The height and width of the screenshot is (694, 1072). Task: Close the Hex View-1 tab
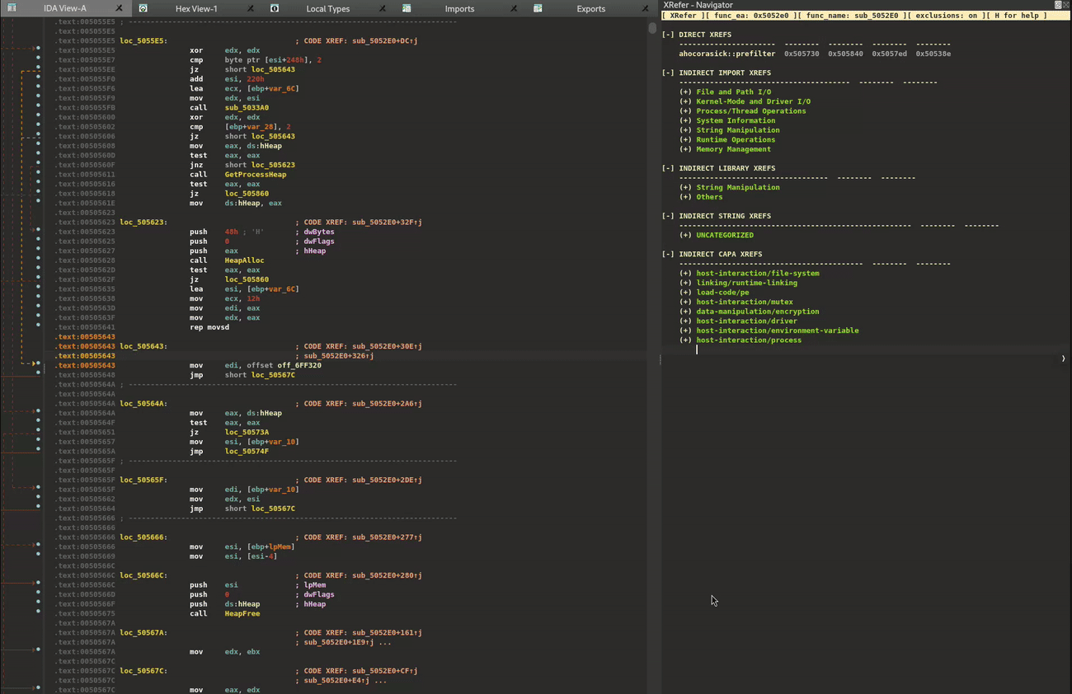click(x=251, y=8)
